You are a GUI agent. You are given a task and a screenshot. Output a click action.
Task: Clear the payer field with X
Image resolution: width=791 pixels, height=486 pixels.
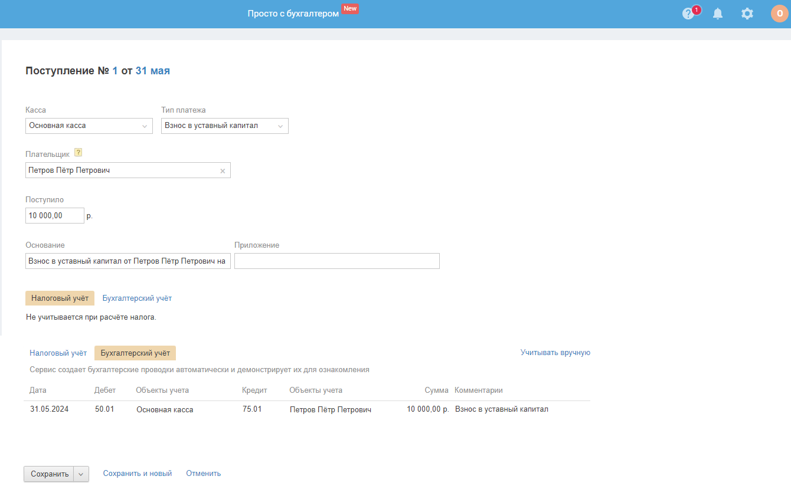[x=223, y=171]
